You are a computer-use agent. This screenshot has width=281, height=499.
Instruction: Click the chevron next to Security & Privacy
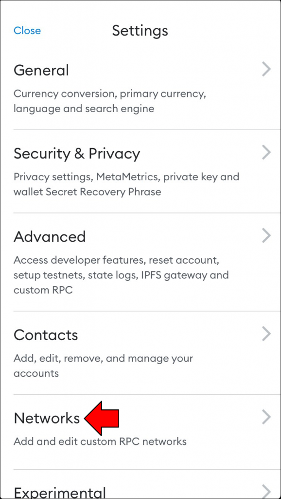point(266,152)
